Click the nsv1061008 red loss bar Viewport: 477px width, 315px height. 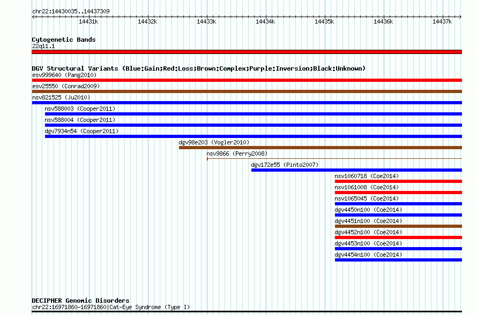coord(398,193)
